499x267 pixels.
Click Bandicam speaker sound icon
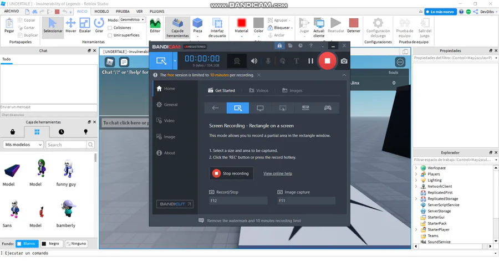(254, 61)
